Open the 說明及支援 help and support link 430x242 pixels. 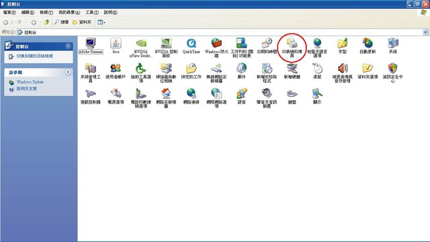[27, 89]
